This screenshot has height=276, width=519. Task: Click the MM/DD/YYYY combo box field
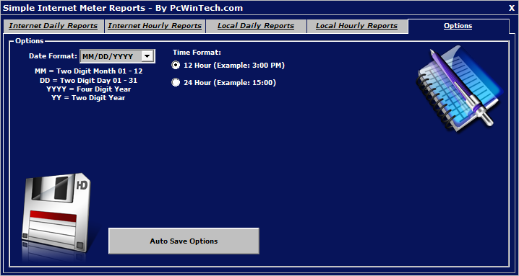(x=117, y=56)
